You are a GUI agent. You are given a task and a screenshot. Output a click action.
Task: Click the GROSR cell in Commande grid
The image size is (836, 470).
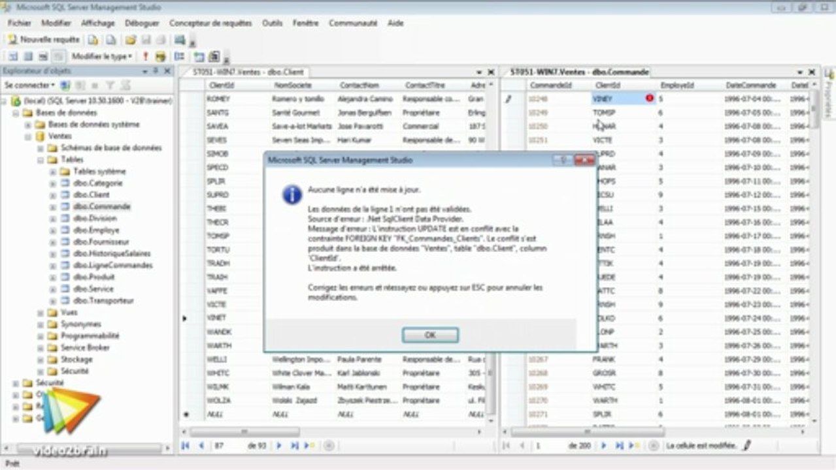[623, 373]
